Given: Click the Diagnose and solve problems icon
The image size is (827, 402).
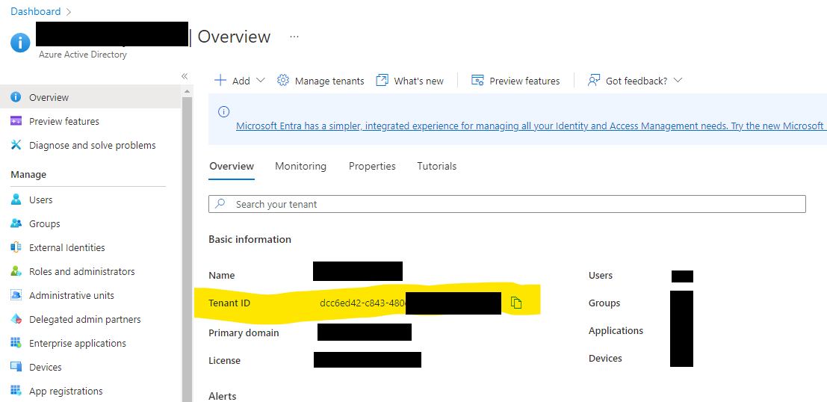Looking at the screenshot, I should [x=16, y=145].
